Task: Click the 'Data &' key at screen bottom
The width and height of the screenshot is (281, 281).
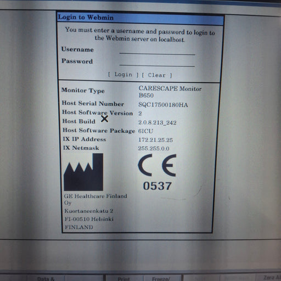Action: 46,279
